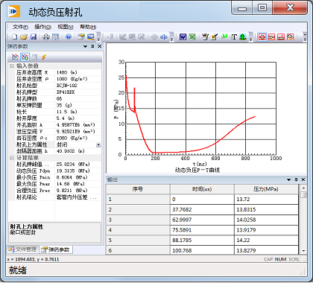Viewport: 313px width, 283px height.
Task: Close the 输出 panel
Action: (x=303, y=179)
